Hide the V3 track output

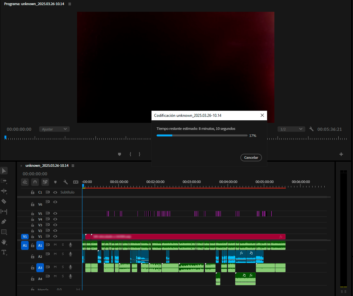click(x=55, y=225)
